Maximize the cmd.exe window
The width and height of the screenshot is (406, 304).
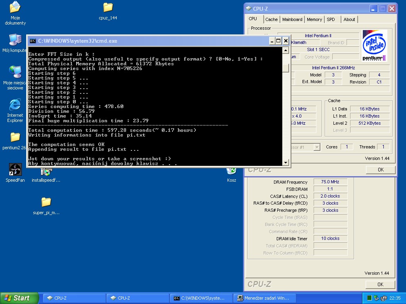point(278,41)
